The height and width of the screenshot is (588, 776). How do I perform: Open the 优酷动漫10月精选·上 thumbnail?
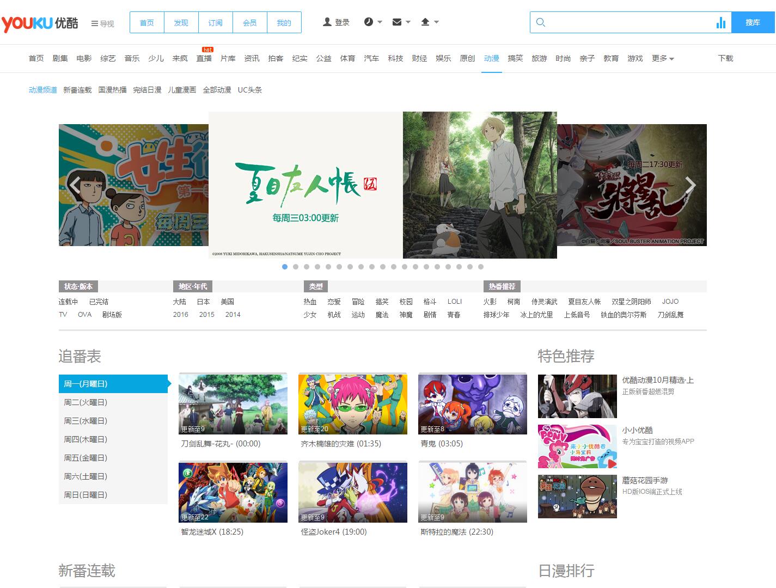point(577,396)
